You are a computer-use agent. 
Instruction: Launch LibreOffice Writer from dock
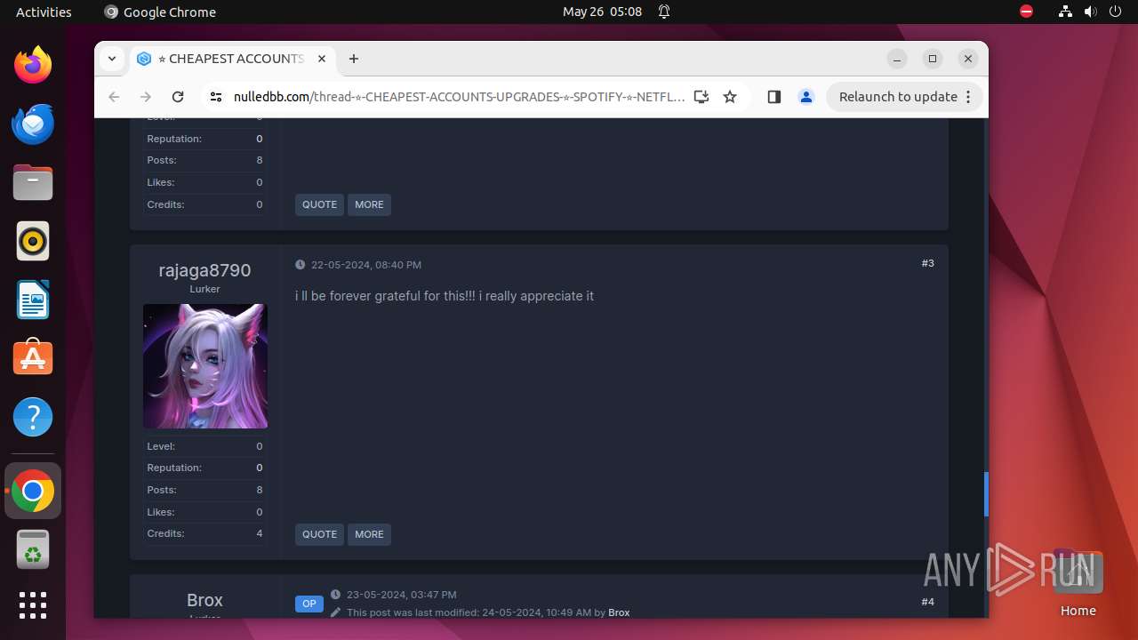[33, 300]
